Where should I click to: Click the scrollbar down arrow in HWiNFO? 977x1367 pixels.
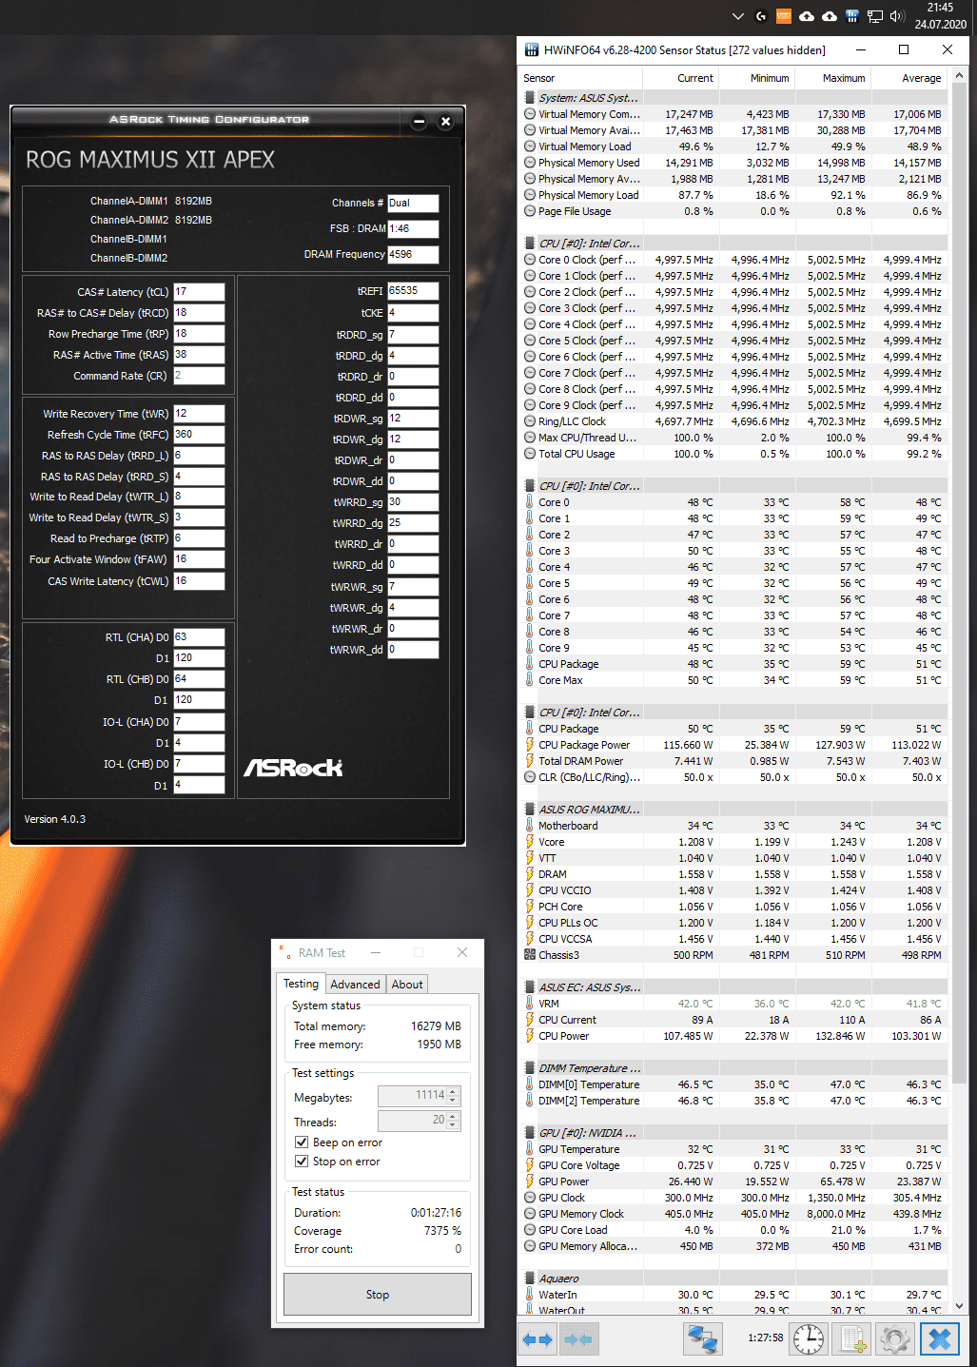(x=959, y=1306)
